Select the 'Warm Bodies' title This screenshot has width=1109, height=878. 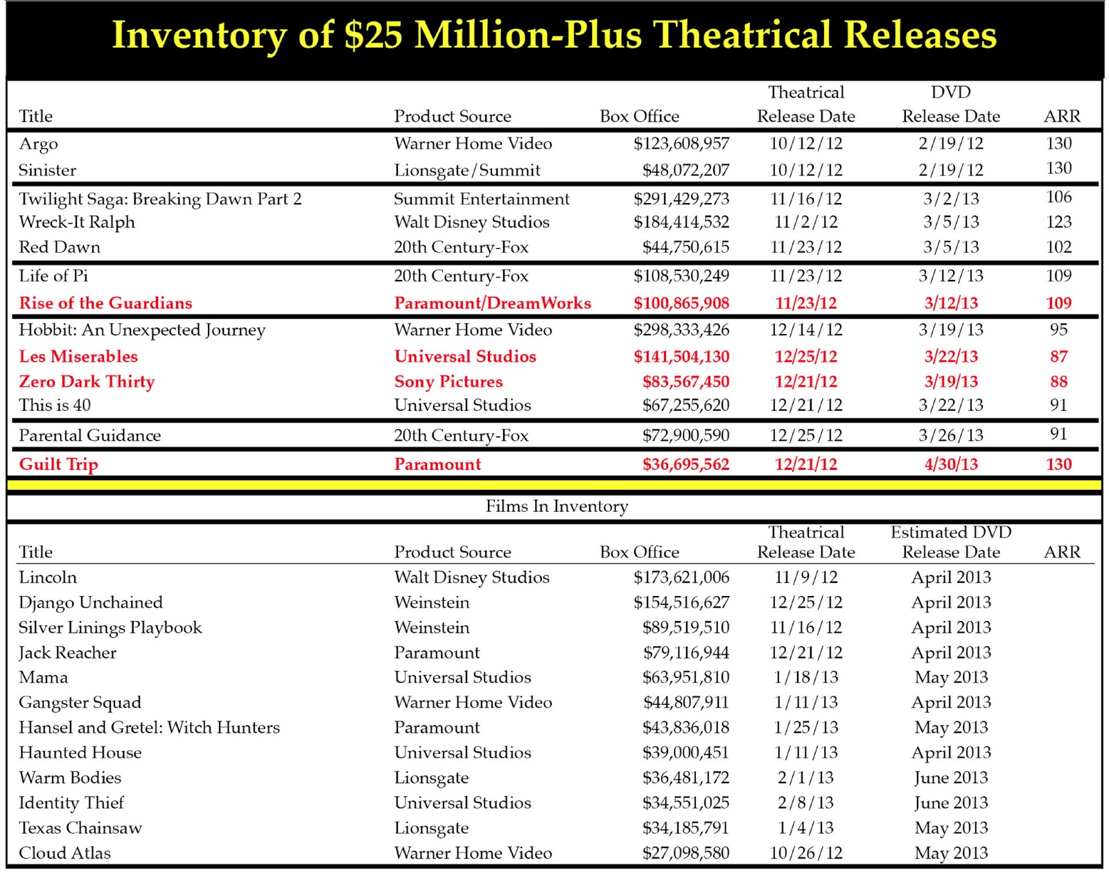[x=70, y=778]
